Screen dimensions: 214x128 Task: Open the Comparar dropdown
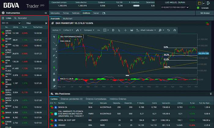[89, 30]
